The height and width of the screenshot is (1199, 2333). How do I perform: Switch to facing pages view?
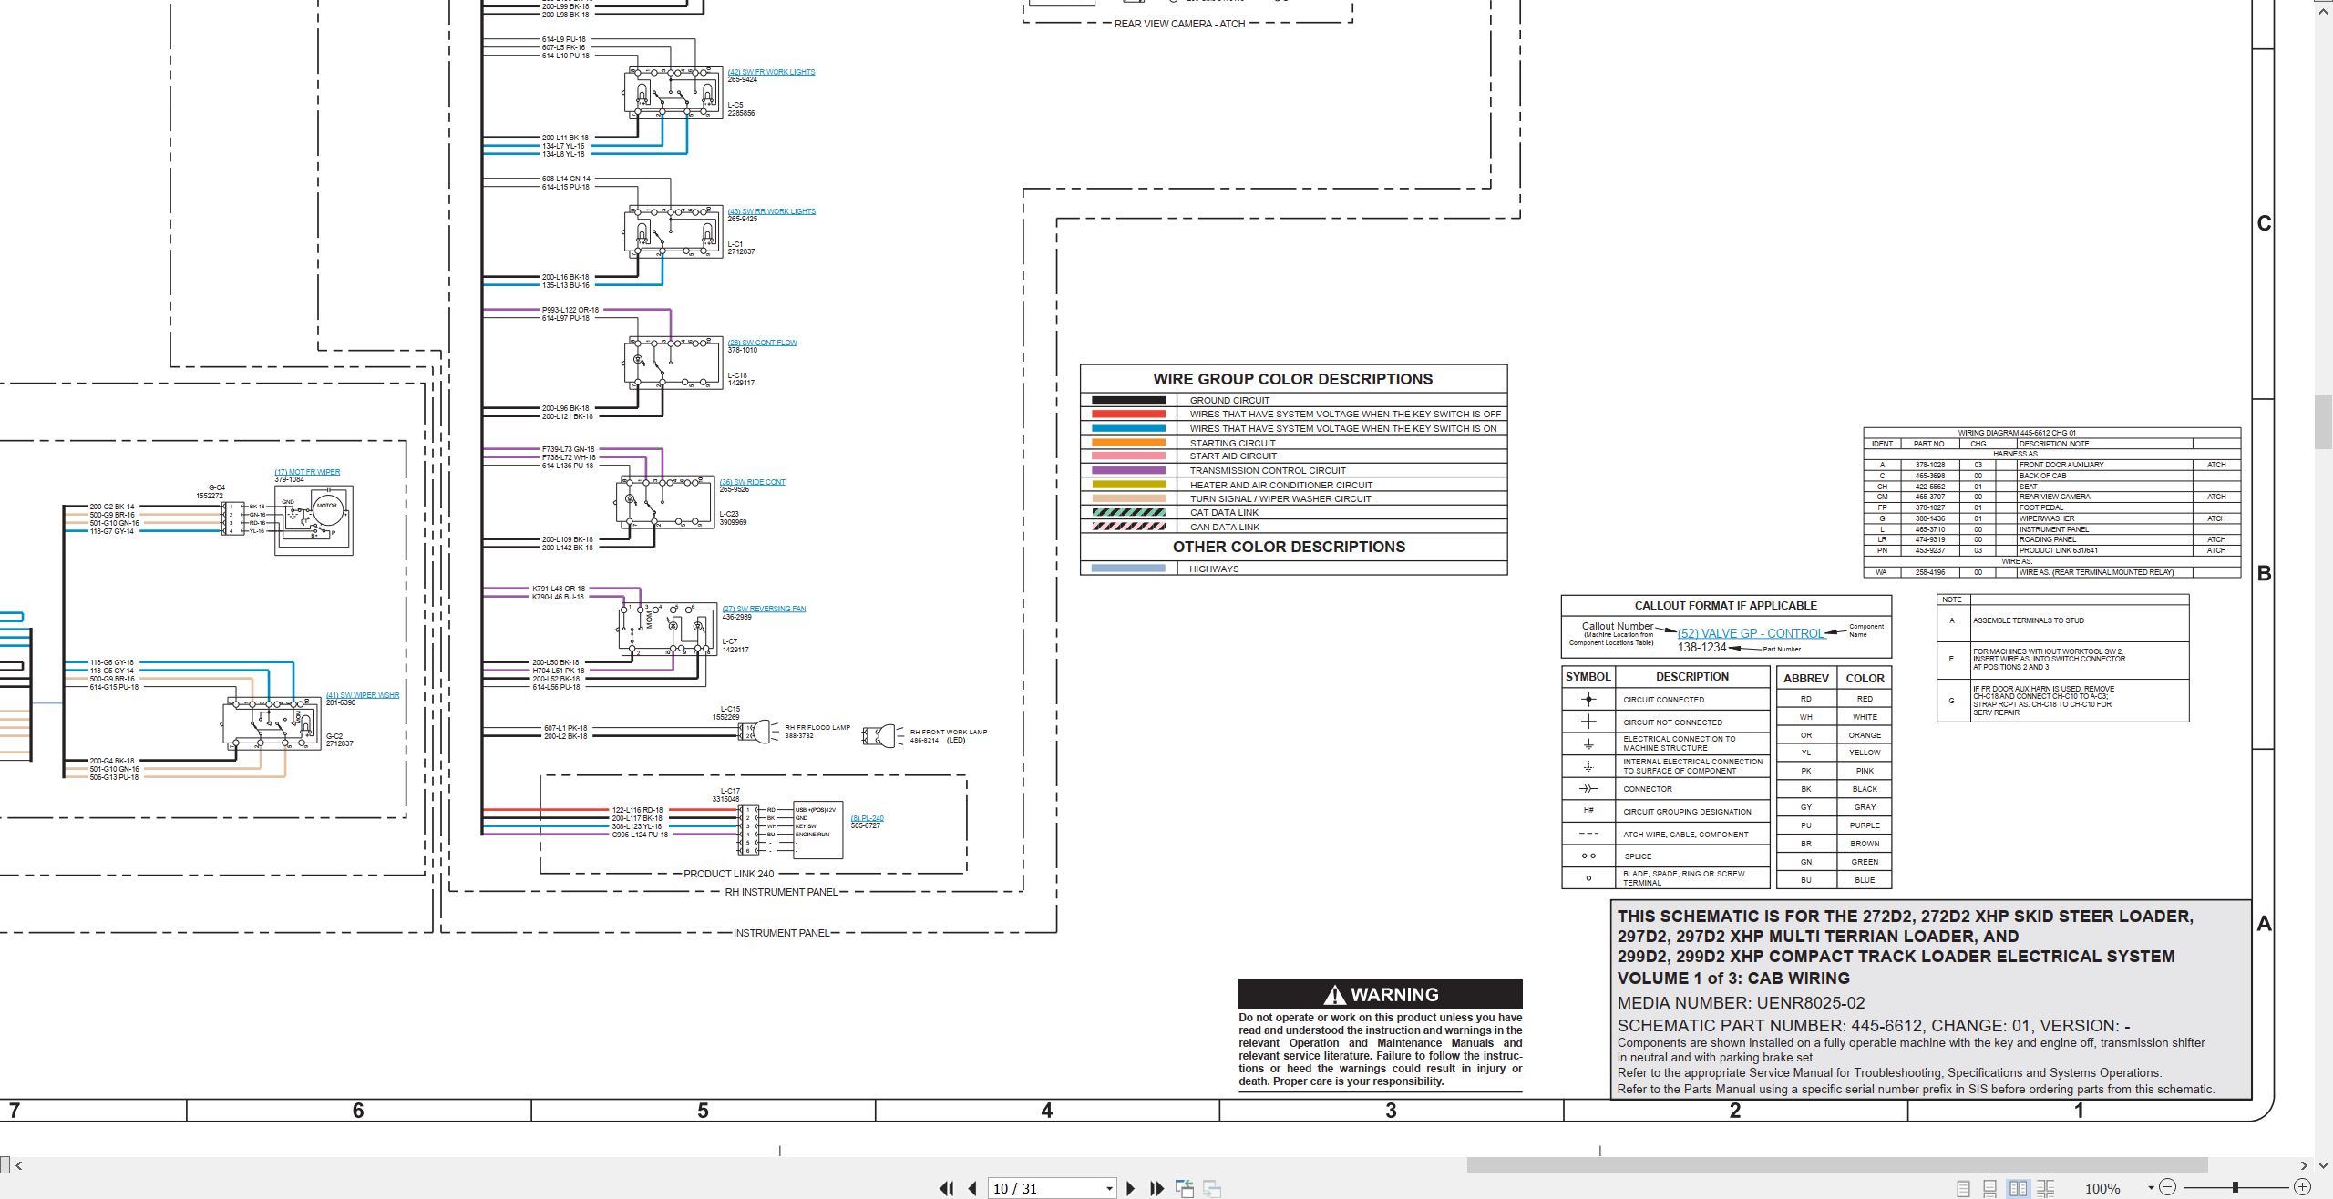click(x=2019, y=1188)
